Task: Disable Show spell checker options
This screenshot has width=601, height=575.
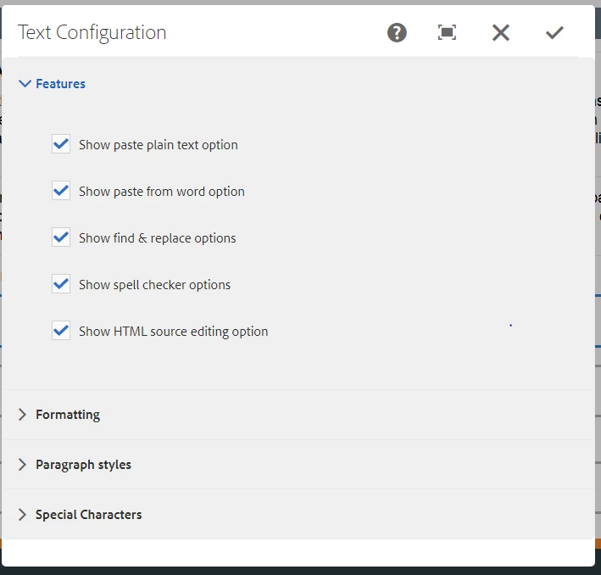Action: click(x=61, y=284)
